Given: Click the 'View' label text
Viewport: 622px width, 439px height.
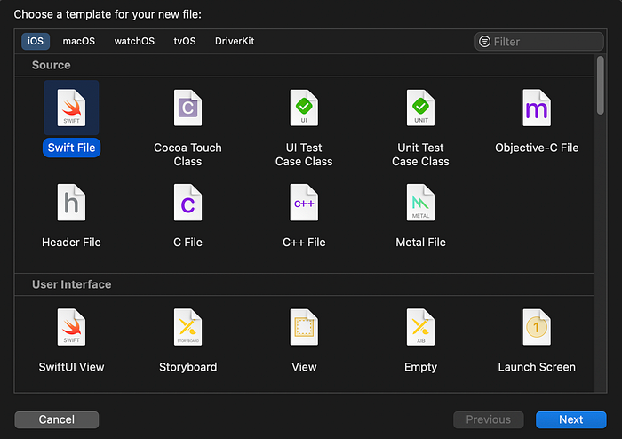Looking at the screenshot, I should point(304,367).
